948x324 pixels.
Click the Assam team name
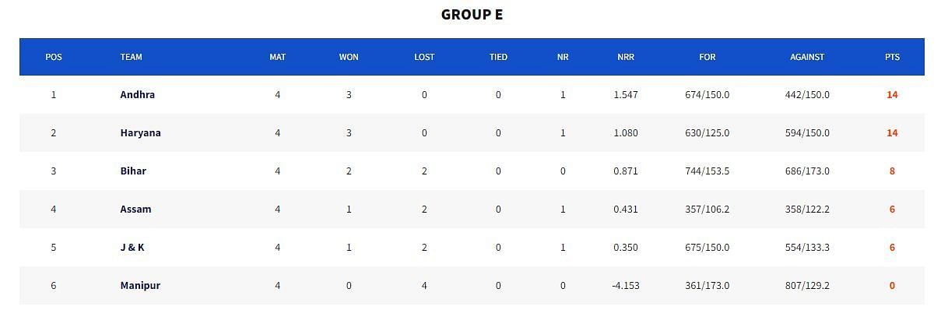(135, 210)
